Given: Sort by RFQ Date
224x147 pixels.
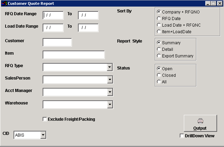Looking at the screenshot, I should coord(159,19).
